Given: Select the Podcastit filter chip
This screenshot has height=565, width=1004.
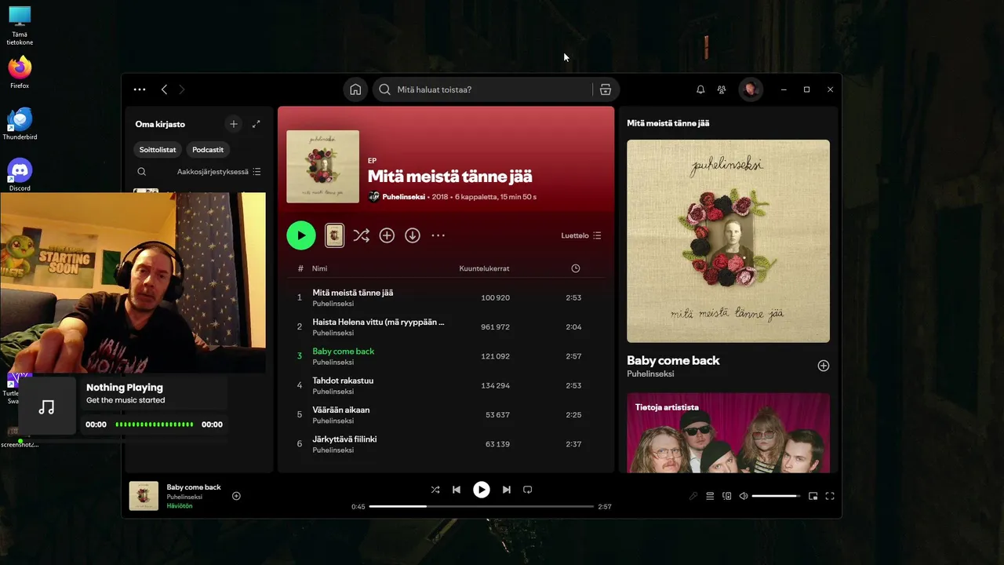Looking at the screenshot, I should (208, 149).
